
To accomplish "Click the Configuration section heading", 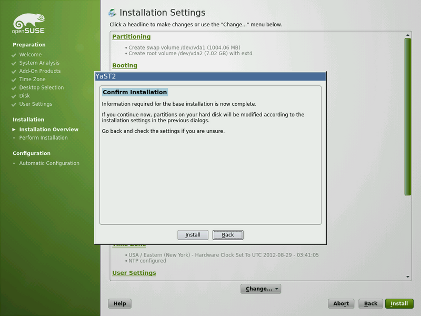I will [32, 153].
